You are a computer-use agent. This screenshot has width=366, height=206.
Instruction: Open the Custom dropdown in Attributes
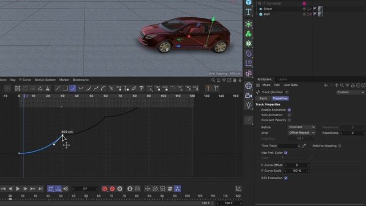(x=351, y=92)
